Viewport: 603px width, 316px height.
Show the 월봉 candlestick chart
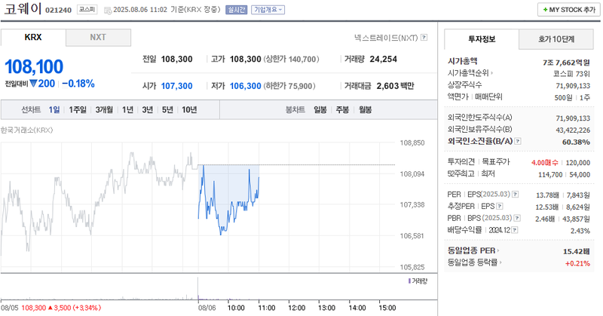(x=365, y=109)
